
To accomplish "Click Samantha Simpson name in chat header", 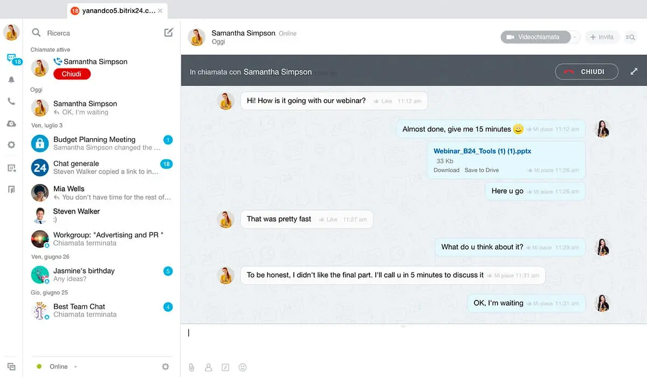I will click(x=243, y=33).
